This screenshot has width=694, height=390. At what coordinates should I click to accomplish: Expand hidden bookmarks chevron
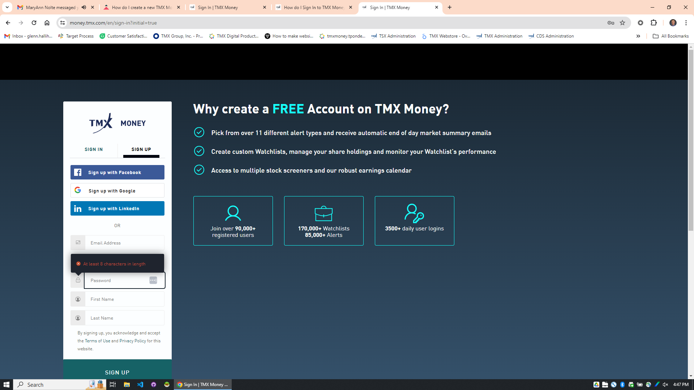coord(638,36)
